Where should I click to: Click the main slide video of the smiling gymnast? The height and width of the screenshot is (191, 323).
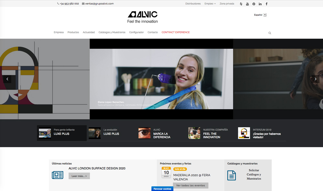click(161, 79)
